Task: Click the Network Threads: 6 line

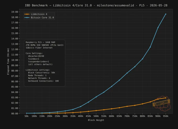Action: [x=39, y=78]
